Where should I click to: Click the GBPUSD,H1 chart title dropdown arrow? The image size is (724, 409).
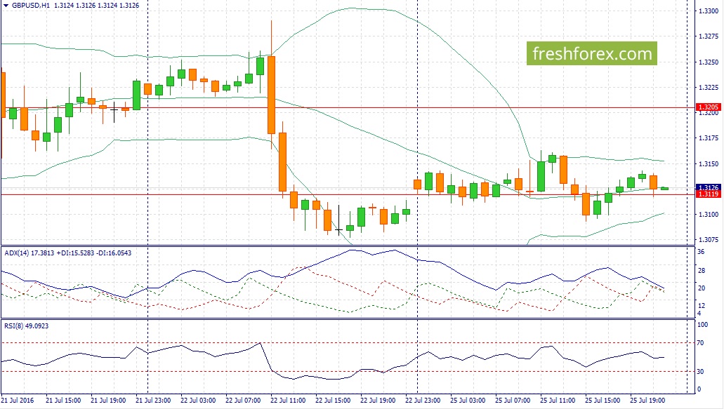6,6
